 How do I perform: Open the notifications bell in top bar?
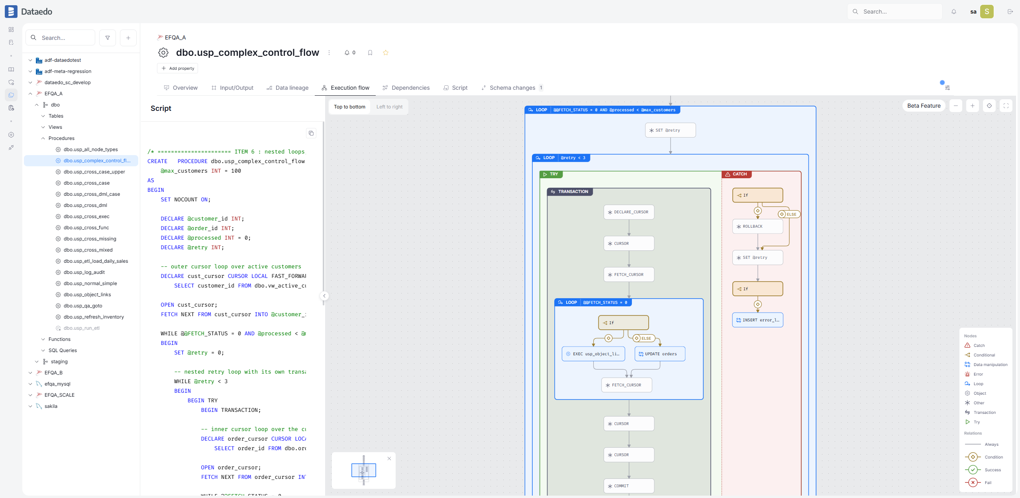pyautogui.click(x=954, y=12)
